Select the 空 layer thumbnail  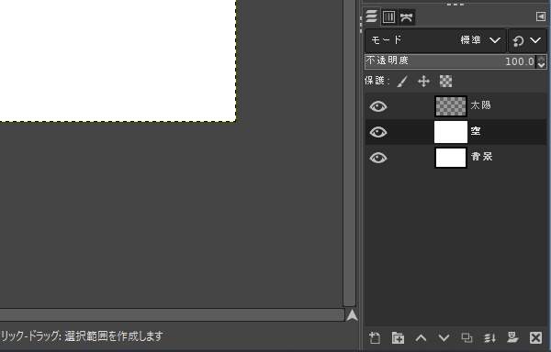pyautogui.click(x=451, y=132)
